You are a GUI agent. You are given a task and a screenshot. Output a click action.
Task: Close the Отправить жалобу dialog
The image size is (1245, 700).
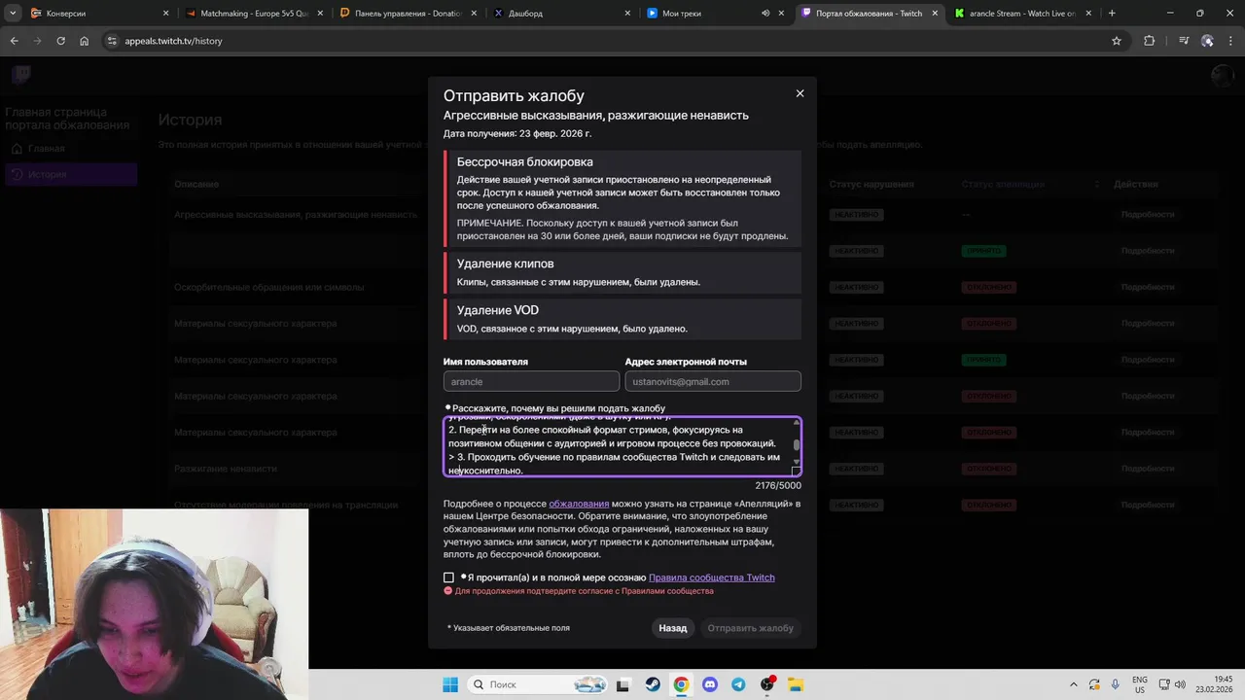(x=800, y=93)
